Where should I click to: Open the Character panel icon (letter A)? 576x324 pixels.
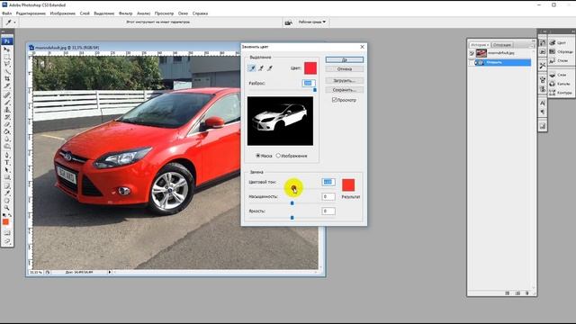543,103
